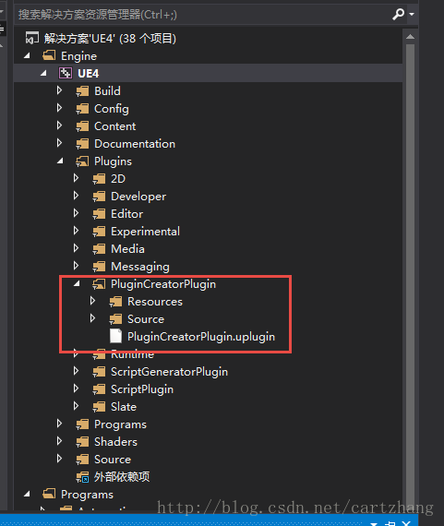This screenshot has width=444, height=526.
Task: Click Programs folder icon under UE4
Action: pos(82,424)
